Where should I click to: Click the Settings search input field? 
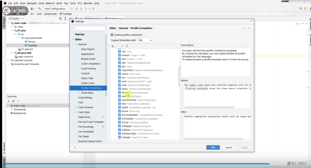click(x=88, y=28)
